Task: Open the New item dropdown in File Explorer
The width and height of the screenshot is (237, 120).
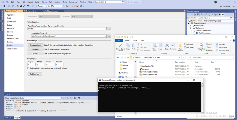Action: pos(189,44)
